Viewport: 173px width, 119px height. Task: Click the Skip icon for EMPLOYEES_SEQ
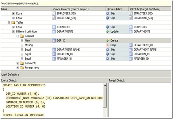(x=107, y=13)
